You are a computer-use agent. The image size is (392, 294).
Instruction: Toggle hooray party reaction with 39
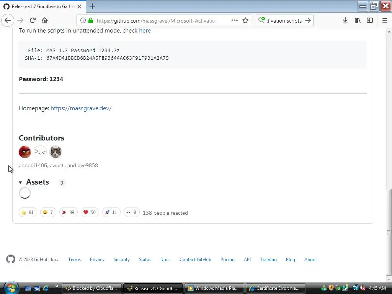point(68,212)
